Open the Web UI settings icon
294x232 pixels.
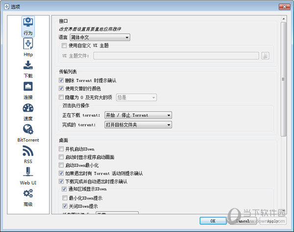(28, 176)
